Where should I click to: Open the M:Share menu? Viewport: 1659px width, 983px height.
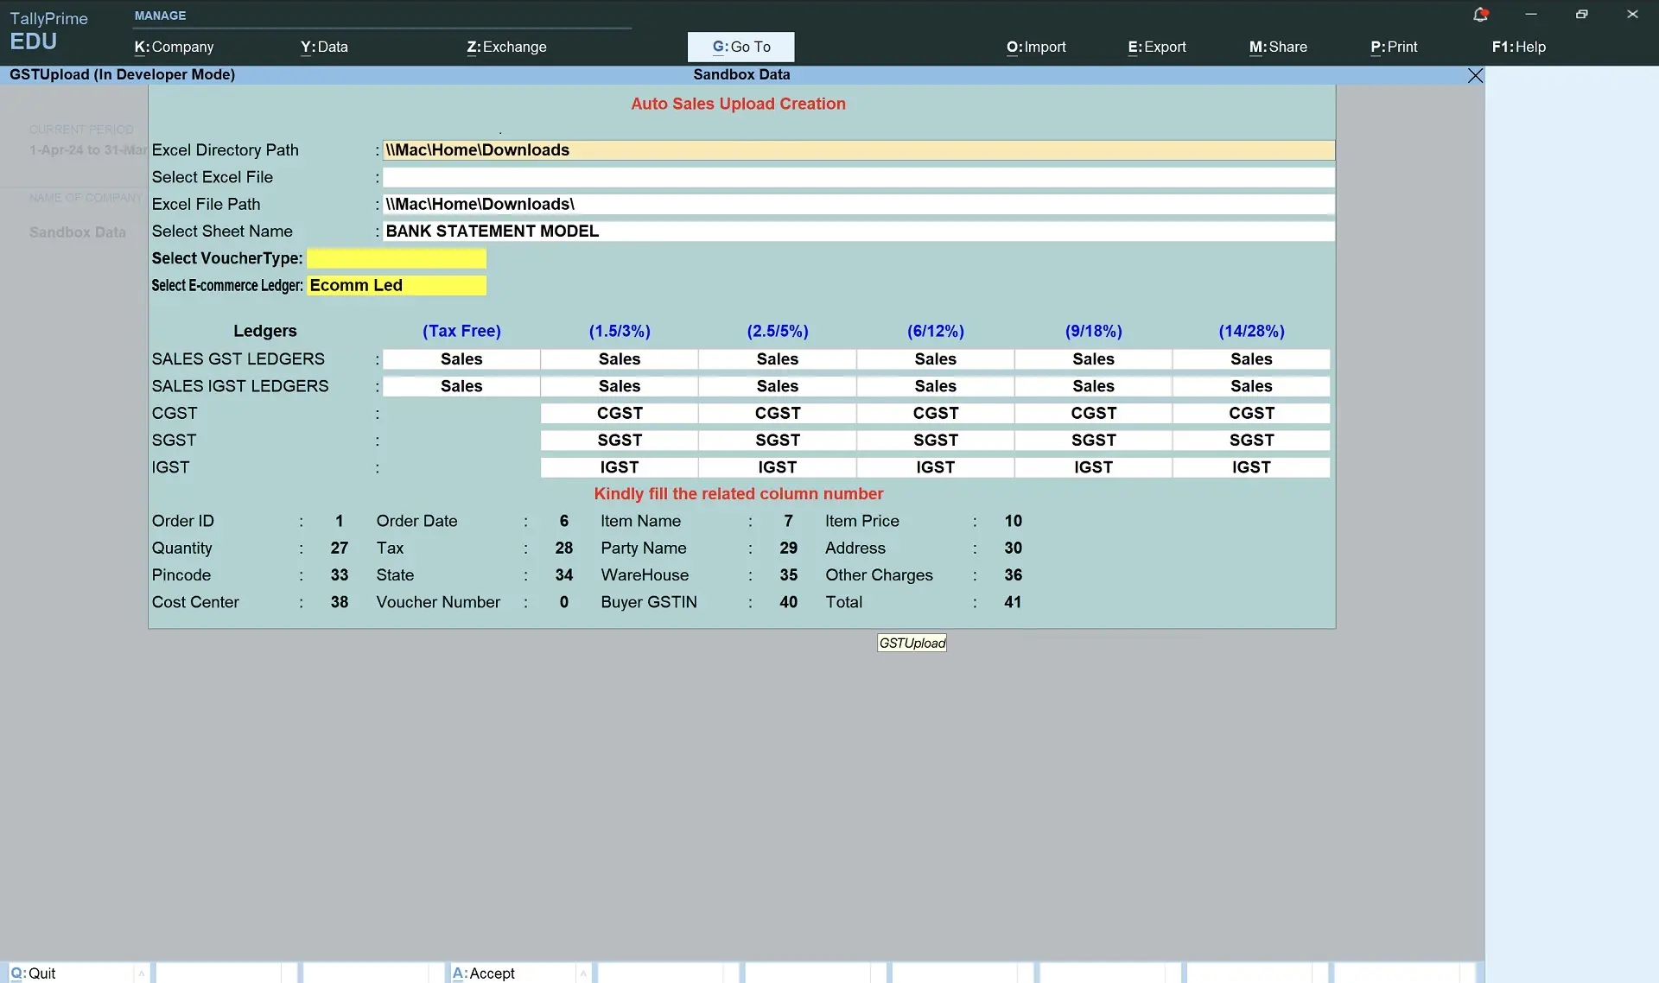pyautogui.click(x=1277, y=48)
